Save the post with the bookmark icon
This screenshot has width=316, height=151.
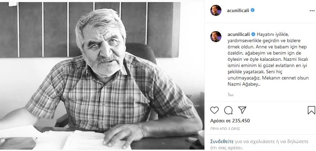point(311,110)
